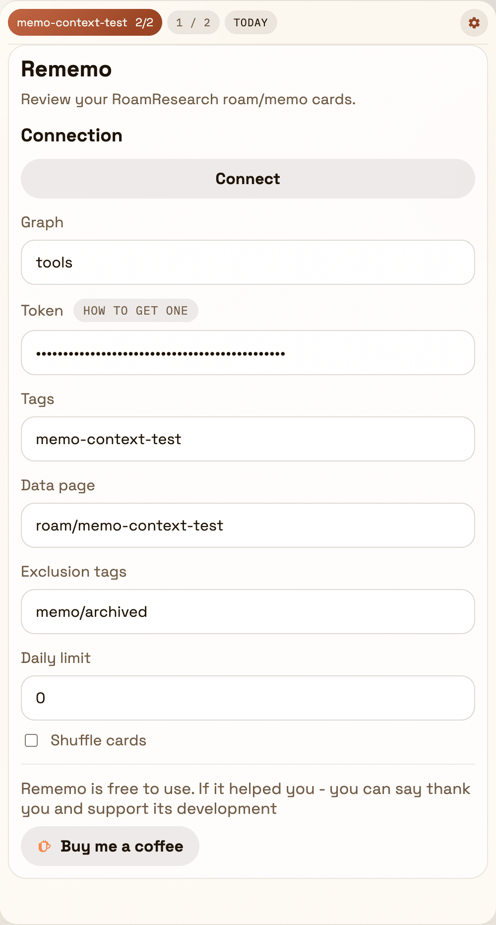
Task: Click the Shuffle cards label
Action: [x=98, y=740]
